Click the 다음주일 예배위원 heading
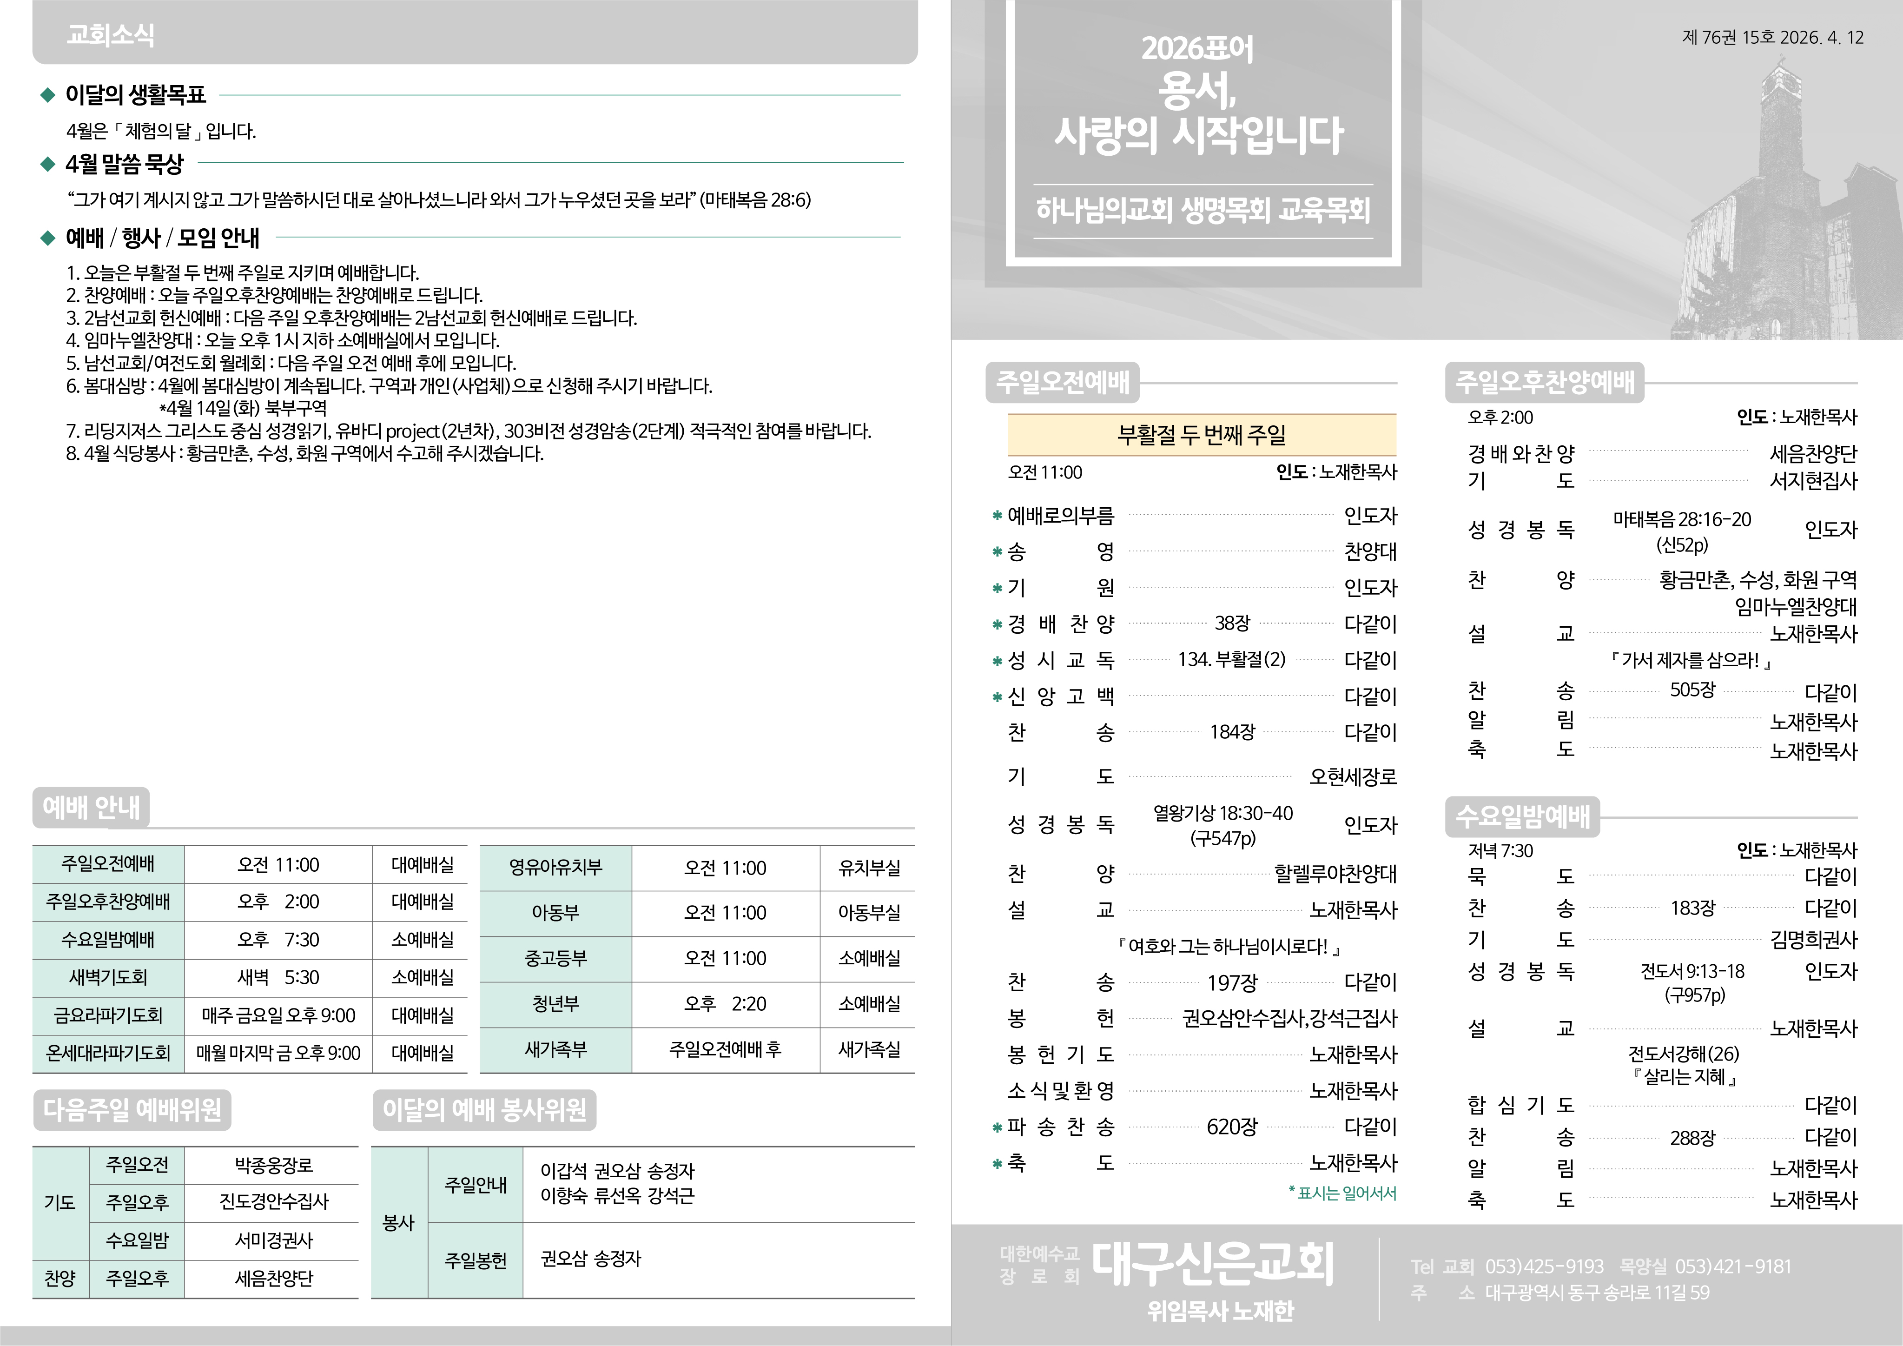Viewport: 1903px width, 1346px height. pyautogui.click(x=132, y=1110)
